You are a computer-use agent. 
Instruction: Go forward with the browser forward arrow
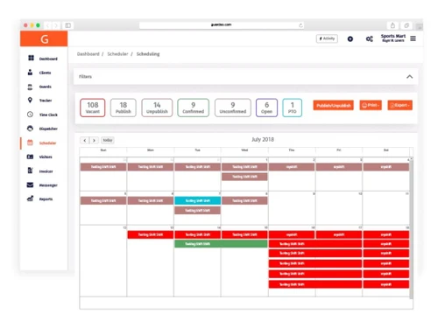[x=56, y=25]
